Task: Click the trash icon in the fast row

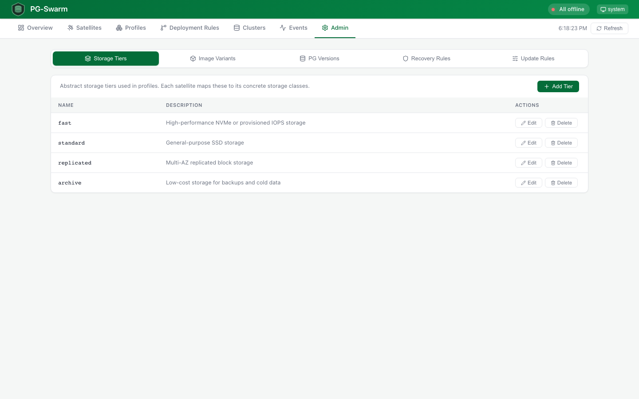Action: pyautogui.click(x=553, y=123)
